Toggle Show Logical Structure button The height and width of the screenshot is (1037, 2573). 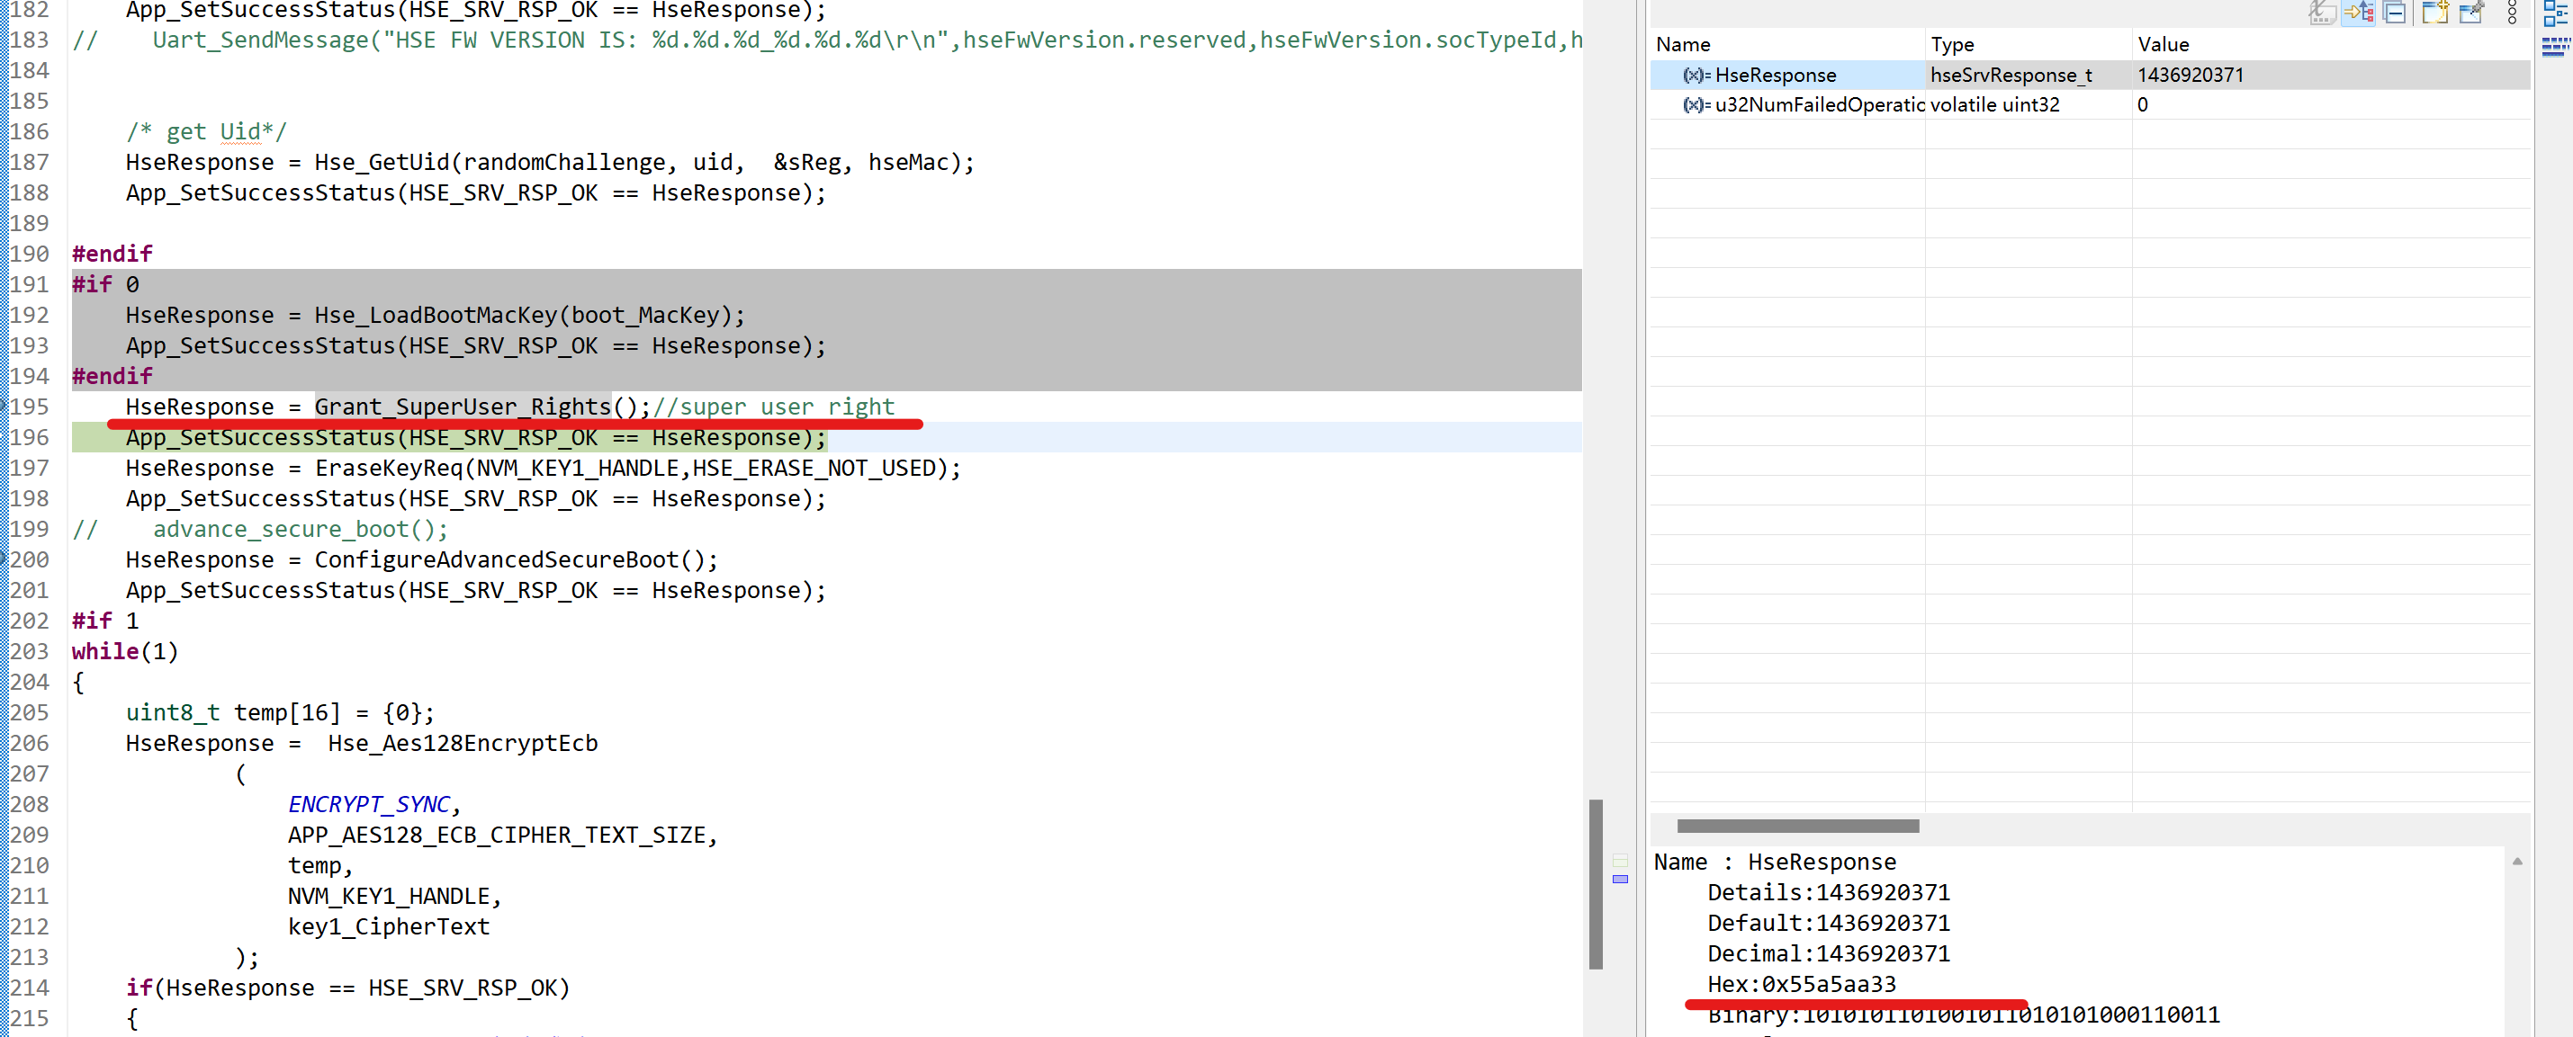click(x=2359, y=12)
